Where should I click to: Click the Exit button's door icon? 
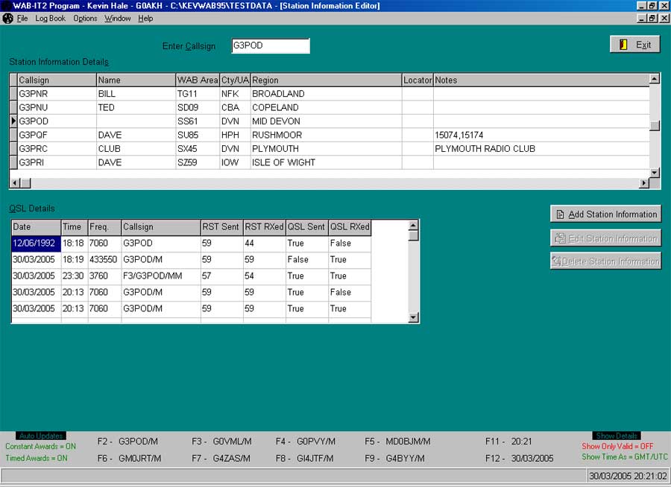tap(625, 43)
